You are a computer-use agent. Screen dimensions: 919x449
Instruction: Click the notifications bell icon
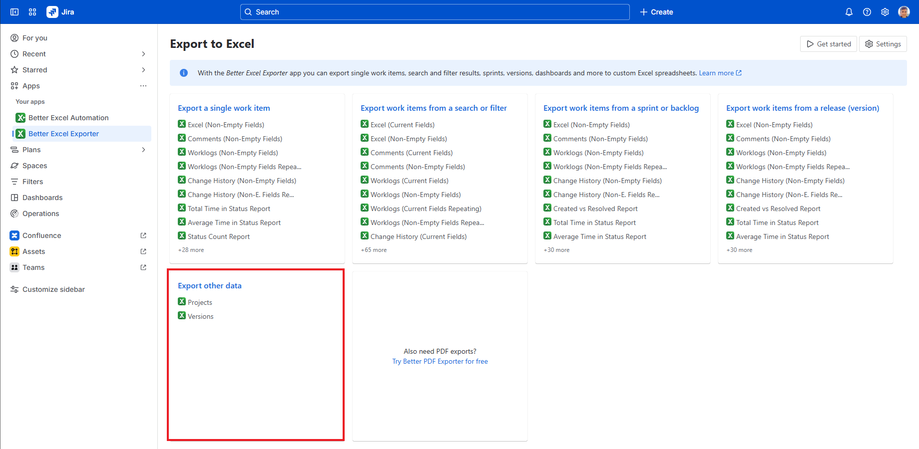coord(849,12)
